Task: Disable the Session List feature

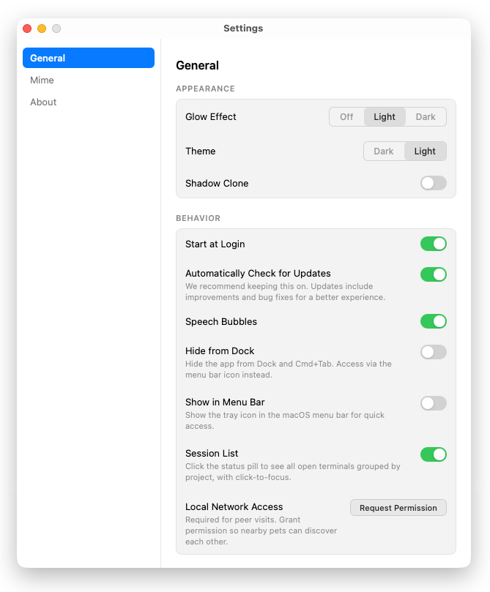Action: tap(433, 454)
